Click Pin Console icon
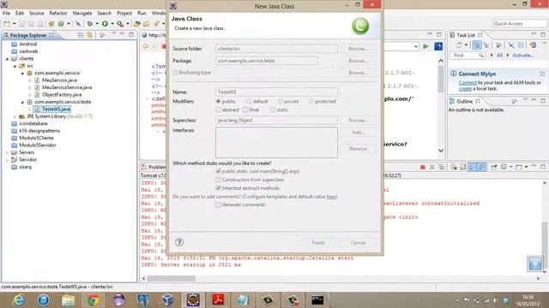 (494, 168)
